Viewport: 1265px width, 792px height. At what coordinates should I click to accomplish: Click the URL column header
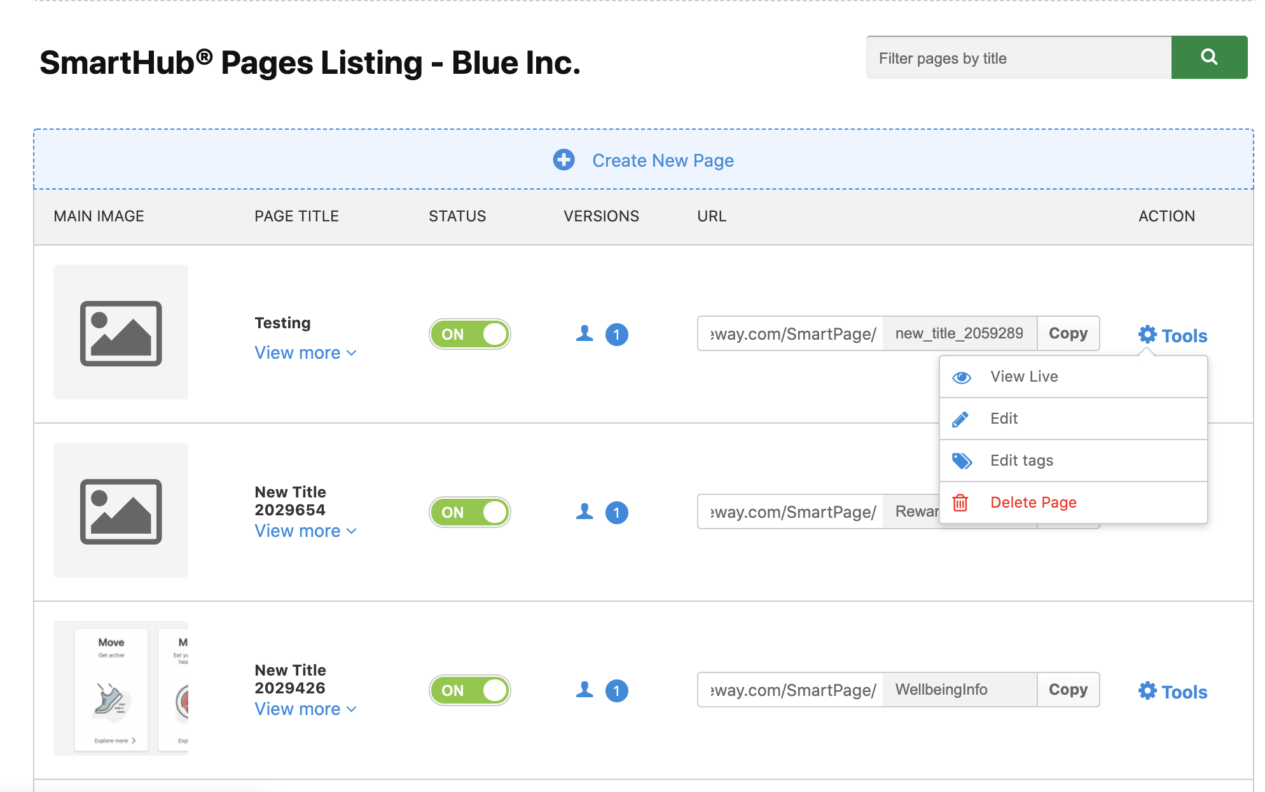(x=712, y=216)
